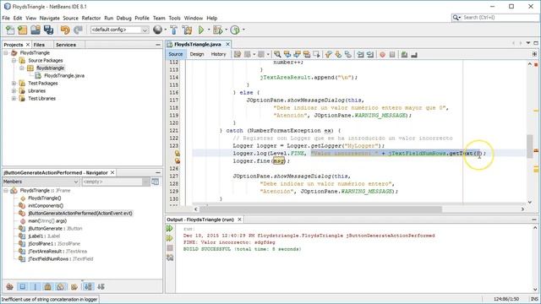Viewport: 541px width, 304px height.
Task: Toggle Show Inner Classes filter in Navigator
Action: (61, 286)
